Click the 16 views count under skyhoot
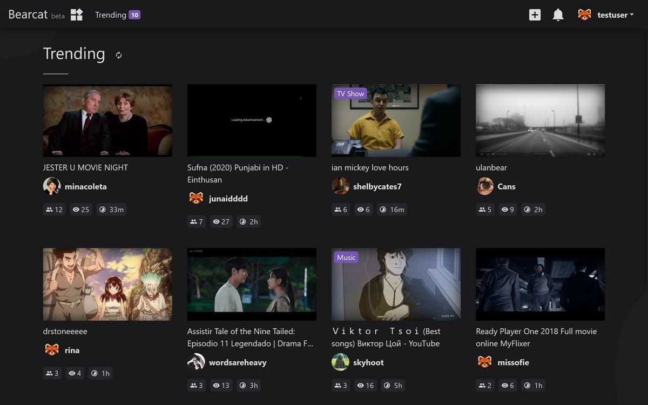648x405 pixels. (x=366, y=386)
